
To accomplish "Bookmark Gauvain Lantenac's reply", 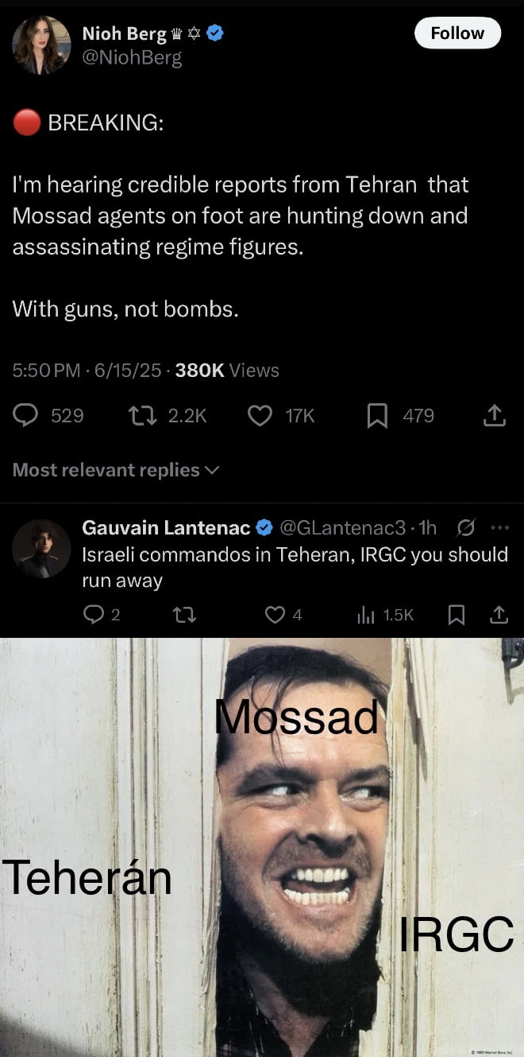I will [x=457, y=615].
